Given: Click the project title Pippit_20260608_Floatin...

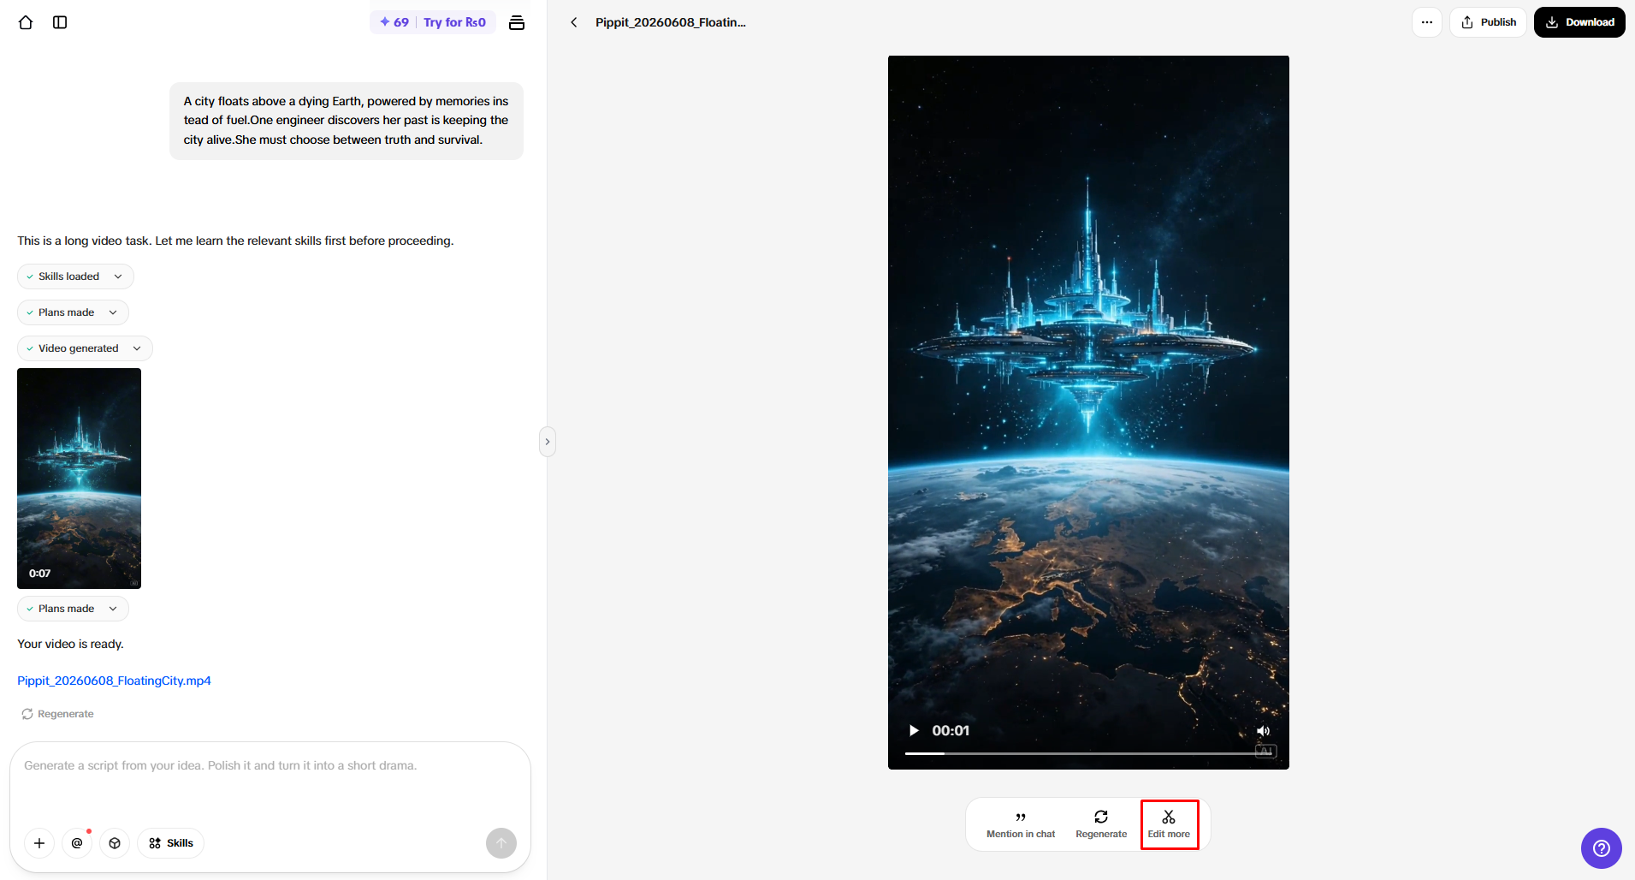Looking at the screenshot, I should (x=671, y=22).
